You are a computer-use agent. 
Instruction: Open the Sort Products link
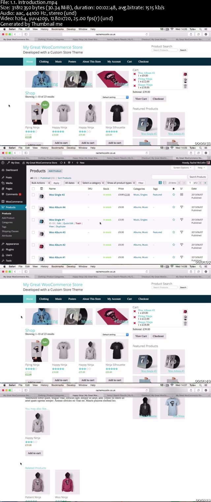[64, 178]
